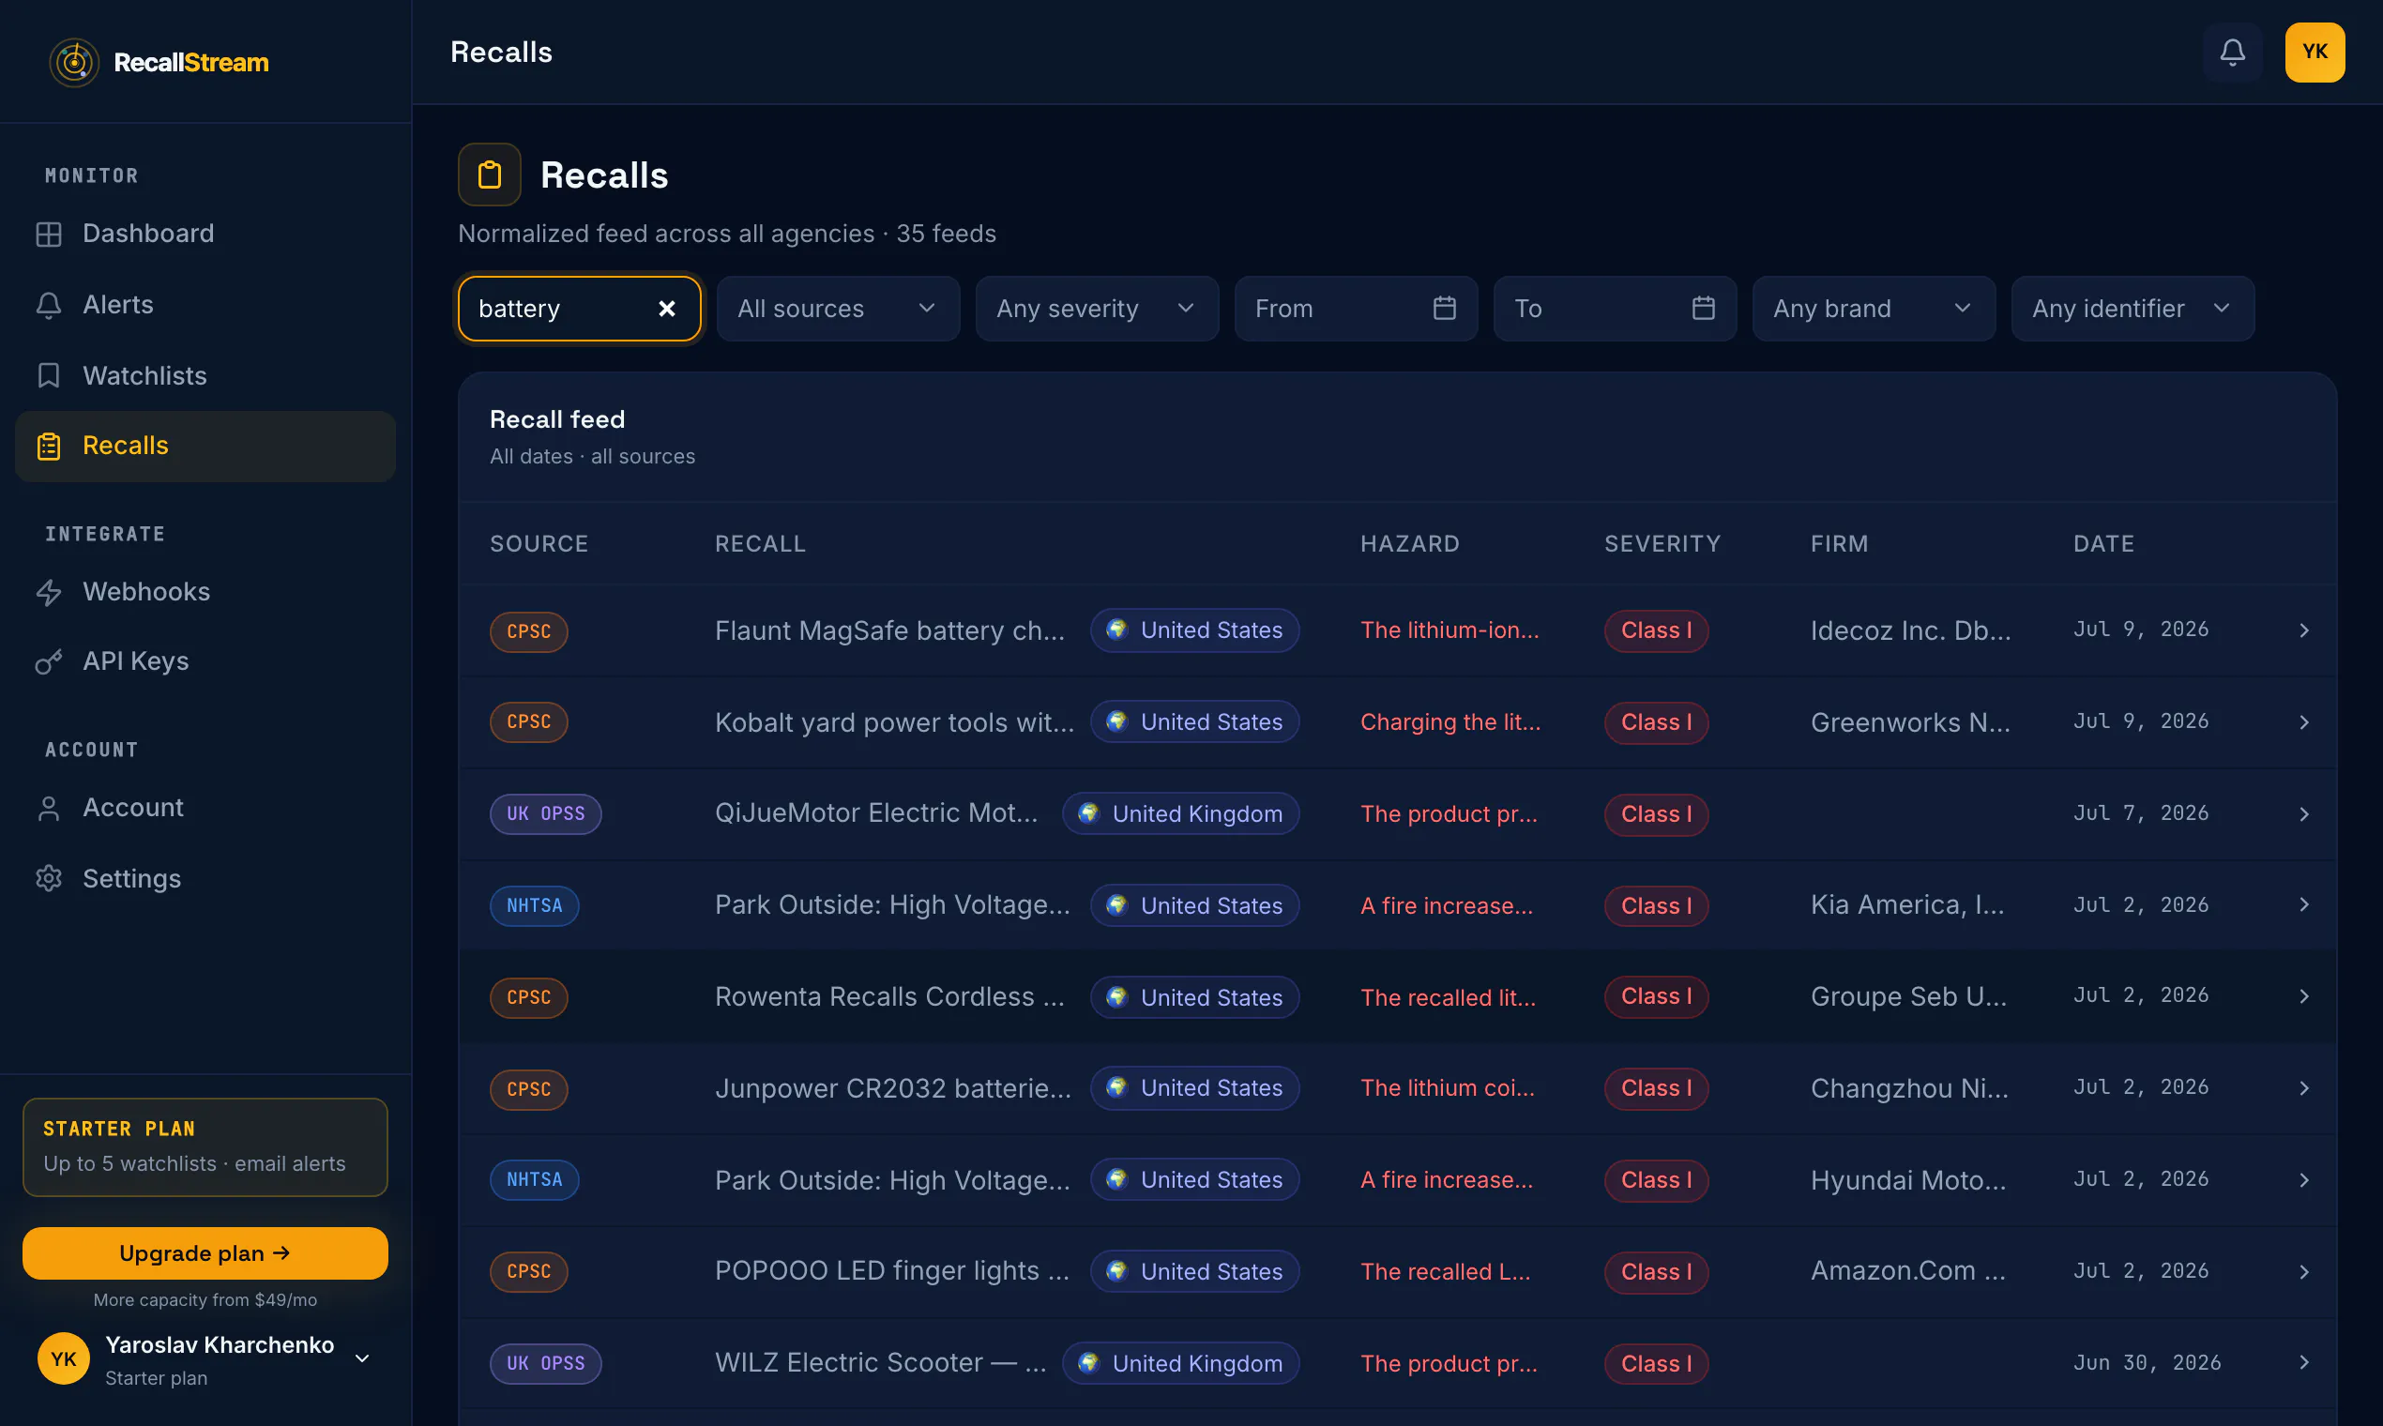Open Settings from the sidebar
Screen dimensions: 2383x1426
[x=205, y=878]
